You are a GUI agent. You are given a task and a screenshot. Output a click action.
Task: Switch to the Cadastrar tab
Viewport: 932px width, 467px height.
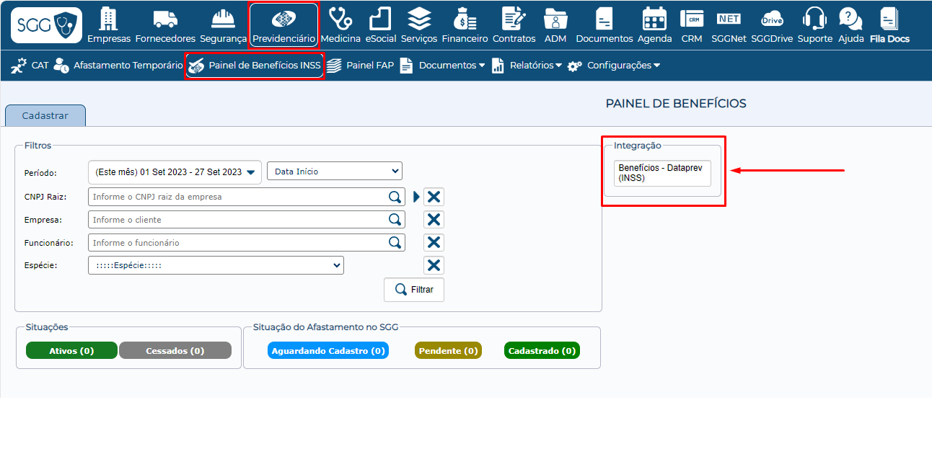[x=45, y=116]
